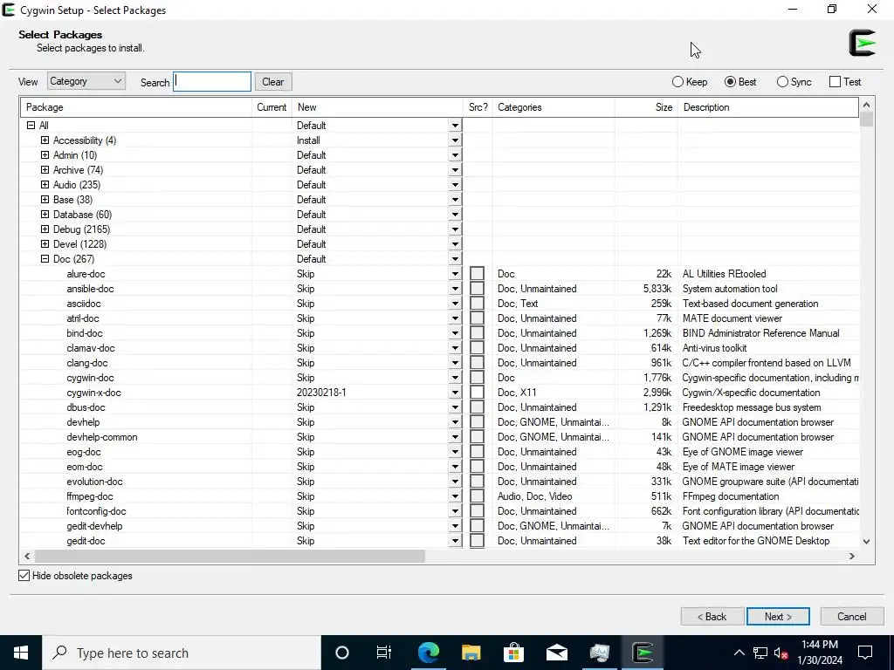This screenshot has height=670, width=894.
Task: Click the taskbar clock showing 1:44 PM
Action: coord(819,653)
